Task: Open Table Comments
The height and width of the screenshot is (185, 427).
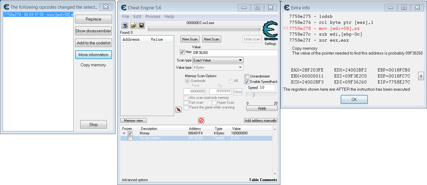Action: tap(263, 180)
